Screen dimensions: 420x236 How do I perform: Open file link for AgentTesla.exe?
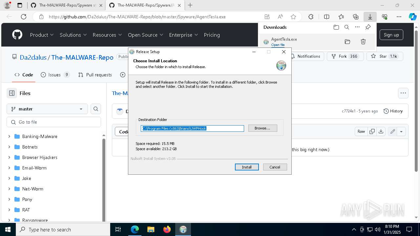(278, 45)
